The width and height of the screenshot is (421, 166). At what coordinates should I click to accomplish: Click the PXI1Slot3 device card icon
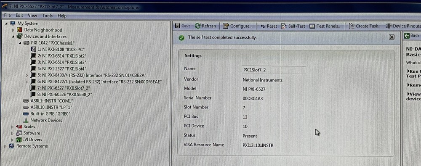[33, 62]
